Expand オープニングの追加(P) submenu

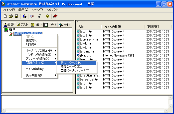click(x=39, y=51)
